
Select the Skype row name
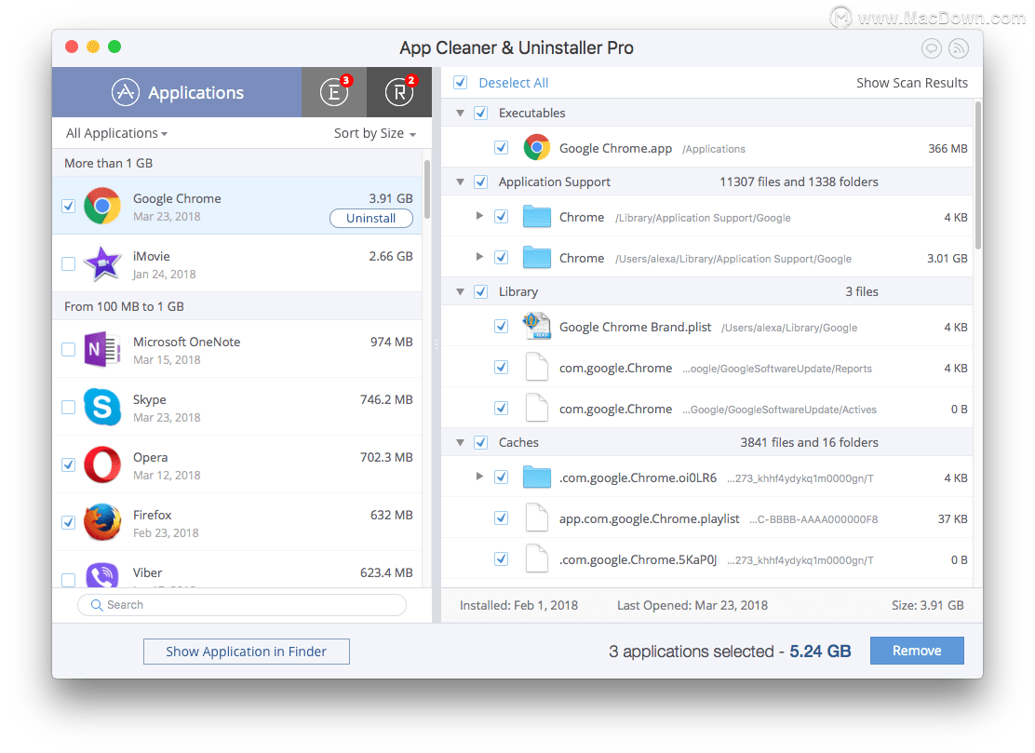150,400
